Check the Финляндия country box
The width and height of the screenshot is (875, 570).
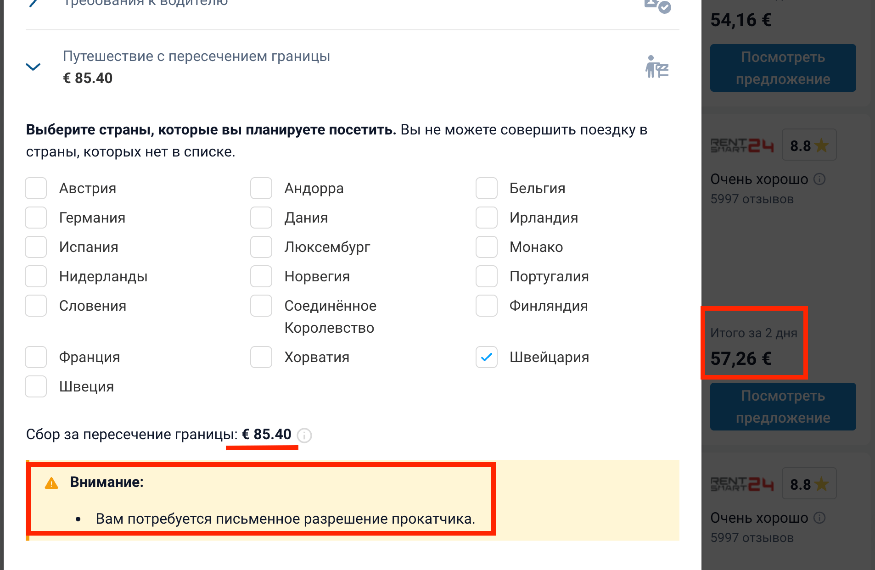[487, 306]
